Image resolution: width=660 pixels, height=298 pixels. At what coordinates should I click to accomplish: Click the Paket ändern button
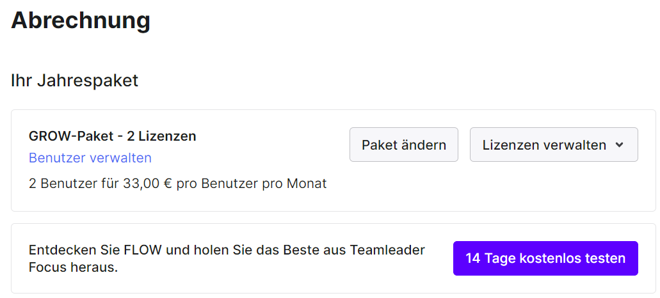point(404,145)
